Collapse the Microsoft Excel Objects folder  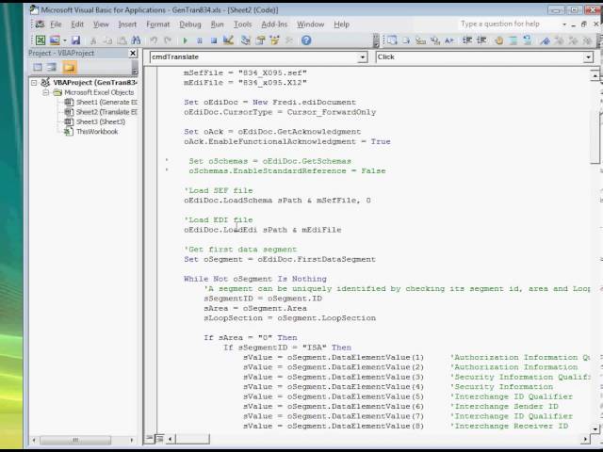click(x=46, y=92)
